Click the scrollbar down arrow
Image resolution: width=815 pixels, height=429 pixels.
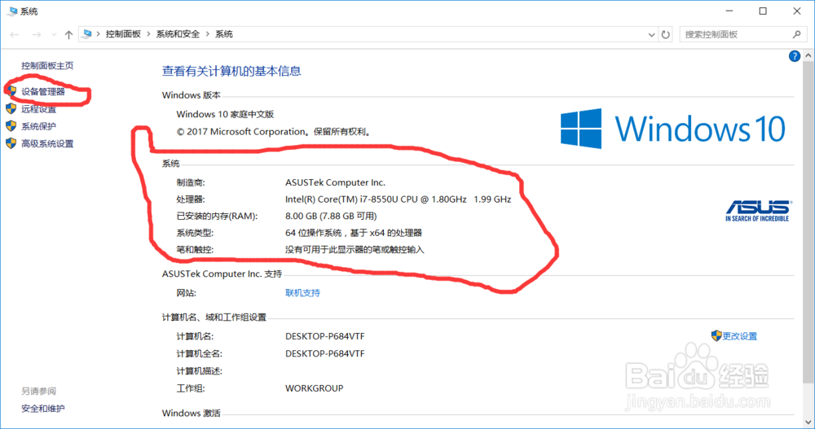[x=808, y=422]
